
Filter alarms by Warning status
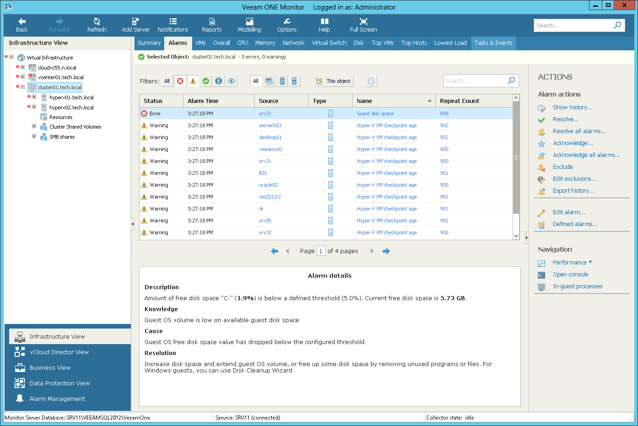click(193, 81)
